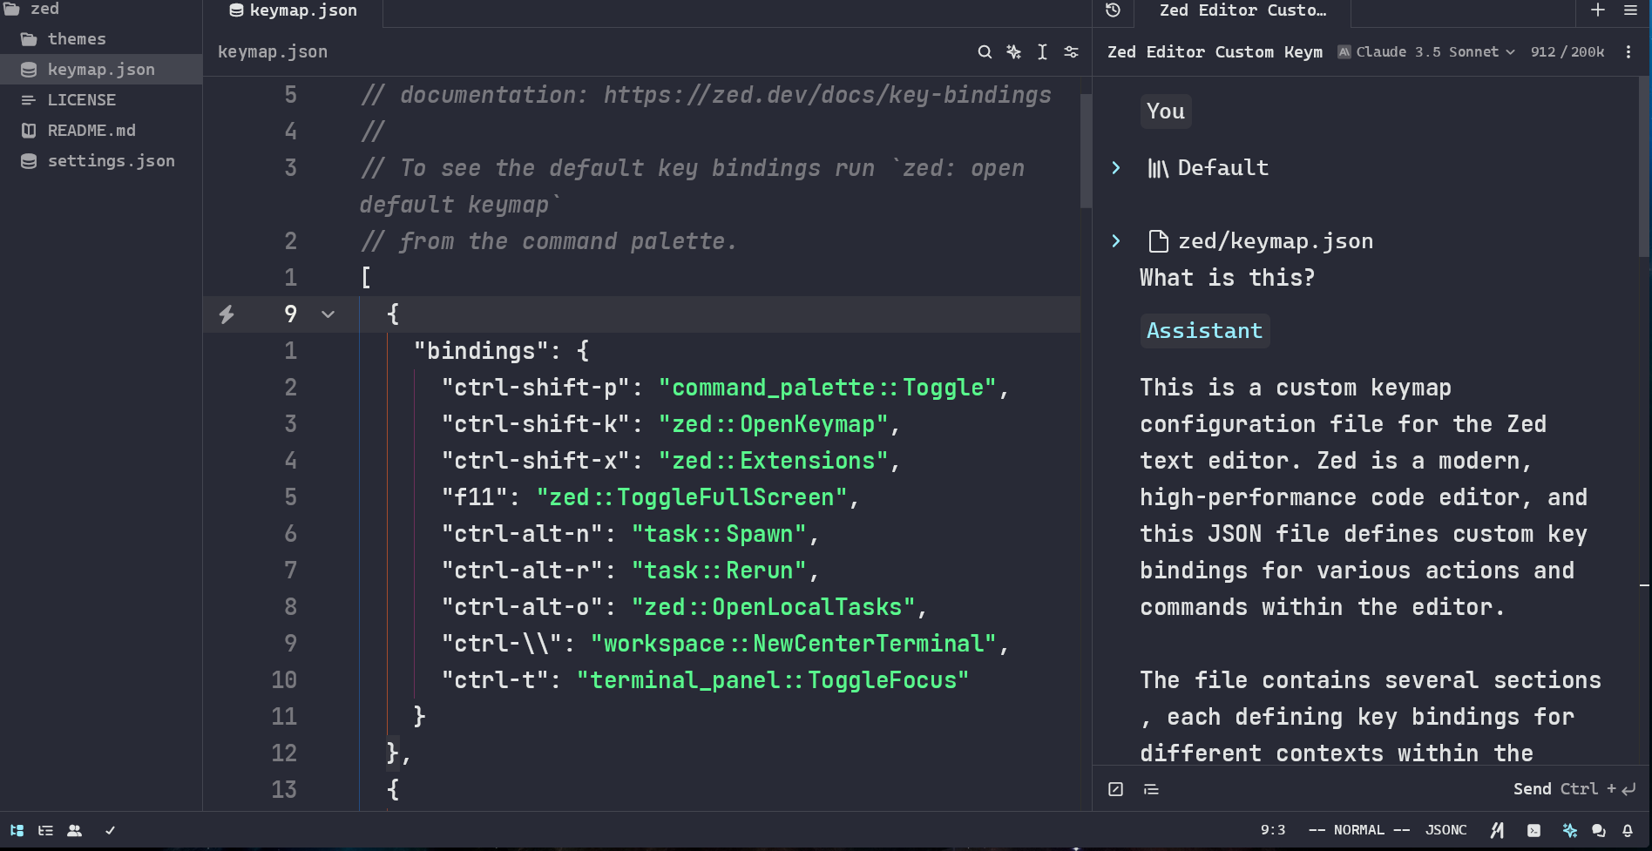This screenshot has width=1652, height=851.
Task: Collapse line 9 using the fold chevron
Action: click(328, 314)
